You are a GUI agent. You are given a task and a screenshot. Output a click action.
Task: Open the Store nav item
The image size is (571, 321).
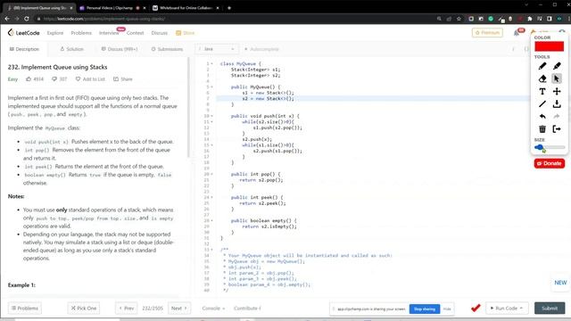tap(186, 33)
